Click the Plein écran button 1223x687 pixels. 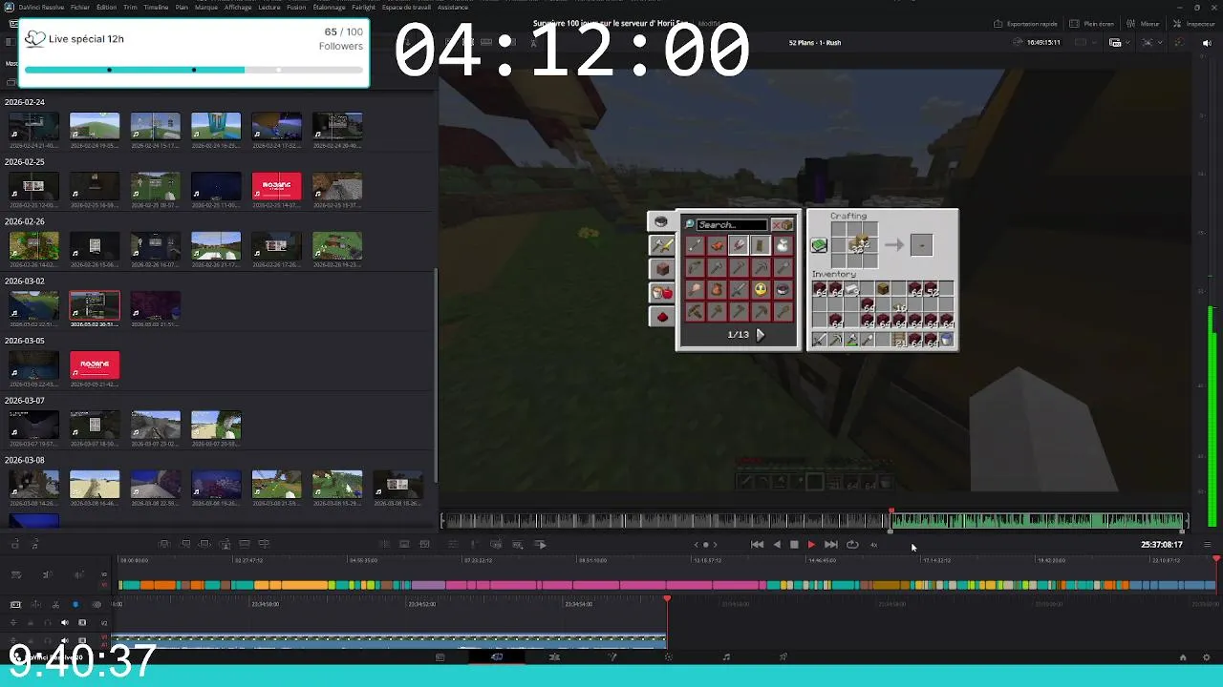(1091, 24)
